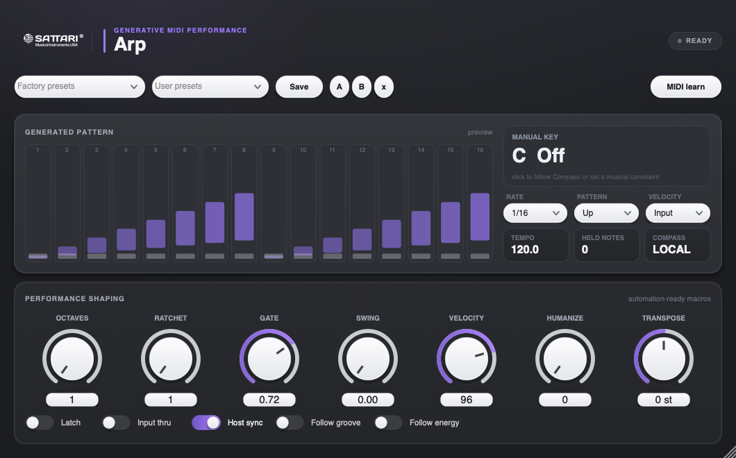Screen dimensions: 736x458
Task: Enable the Input thru toggle
Action: coord(116,423)
